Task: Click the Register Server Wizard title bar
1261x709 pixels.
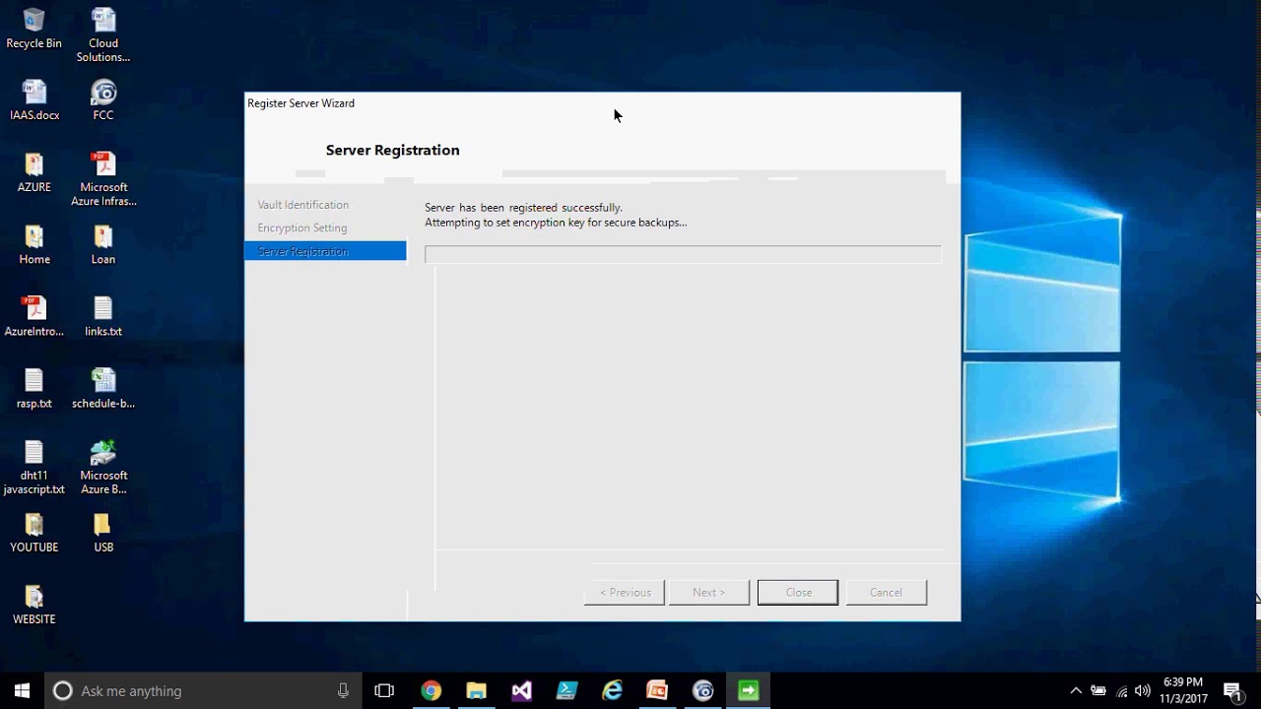Action: coord(602,102)
